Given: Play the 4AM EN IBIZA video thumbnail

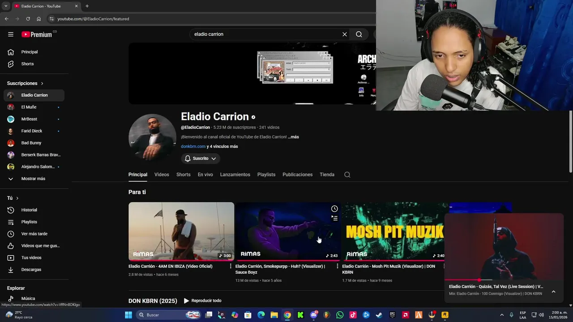Looking at the screenshot, I should (181, 231).
